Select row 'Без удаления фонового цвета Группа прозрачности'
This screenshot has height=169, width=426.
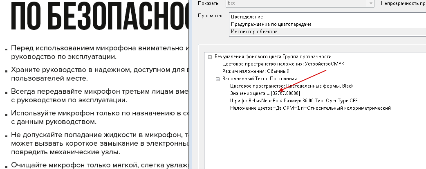[273, 56]
